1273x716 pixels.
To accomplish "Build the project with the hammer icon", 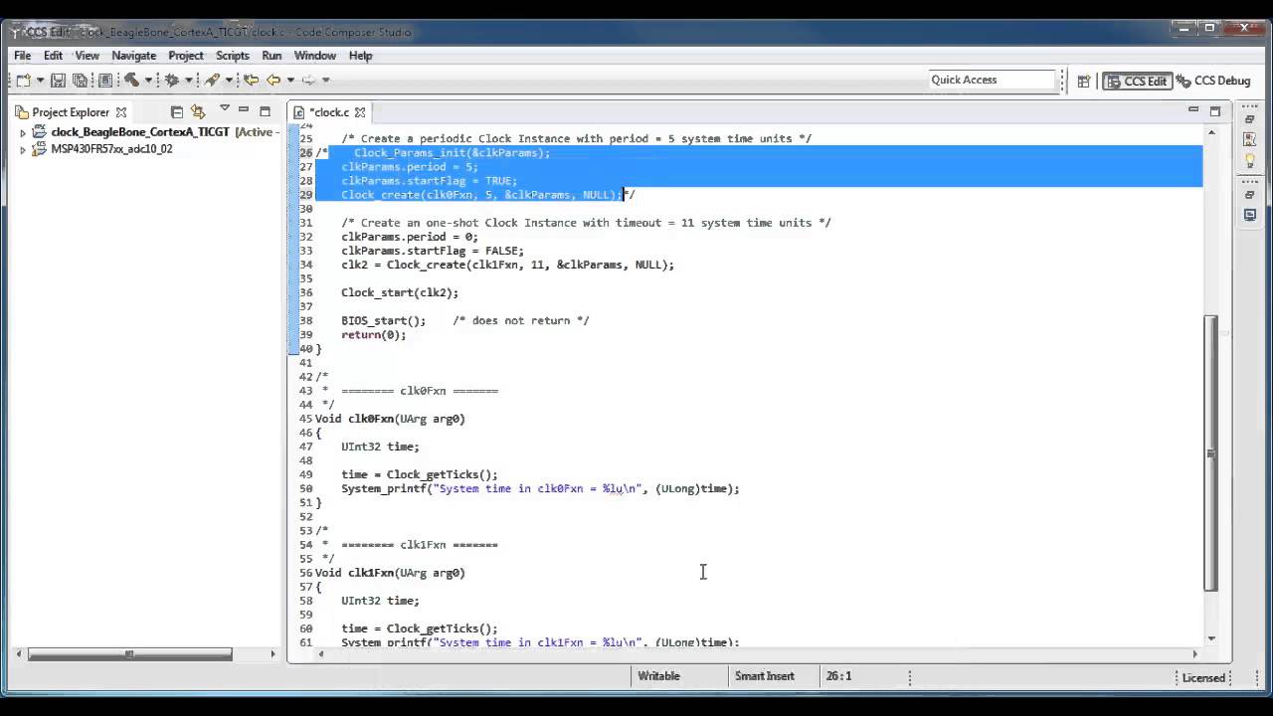I will coord(130,80).
